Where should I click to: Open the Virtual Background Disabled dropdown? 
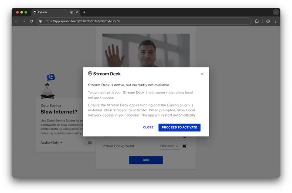169,146
